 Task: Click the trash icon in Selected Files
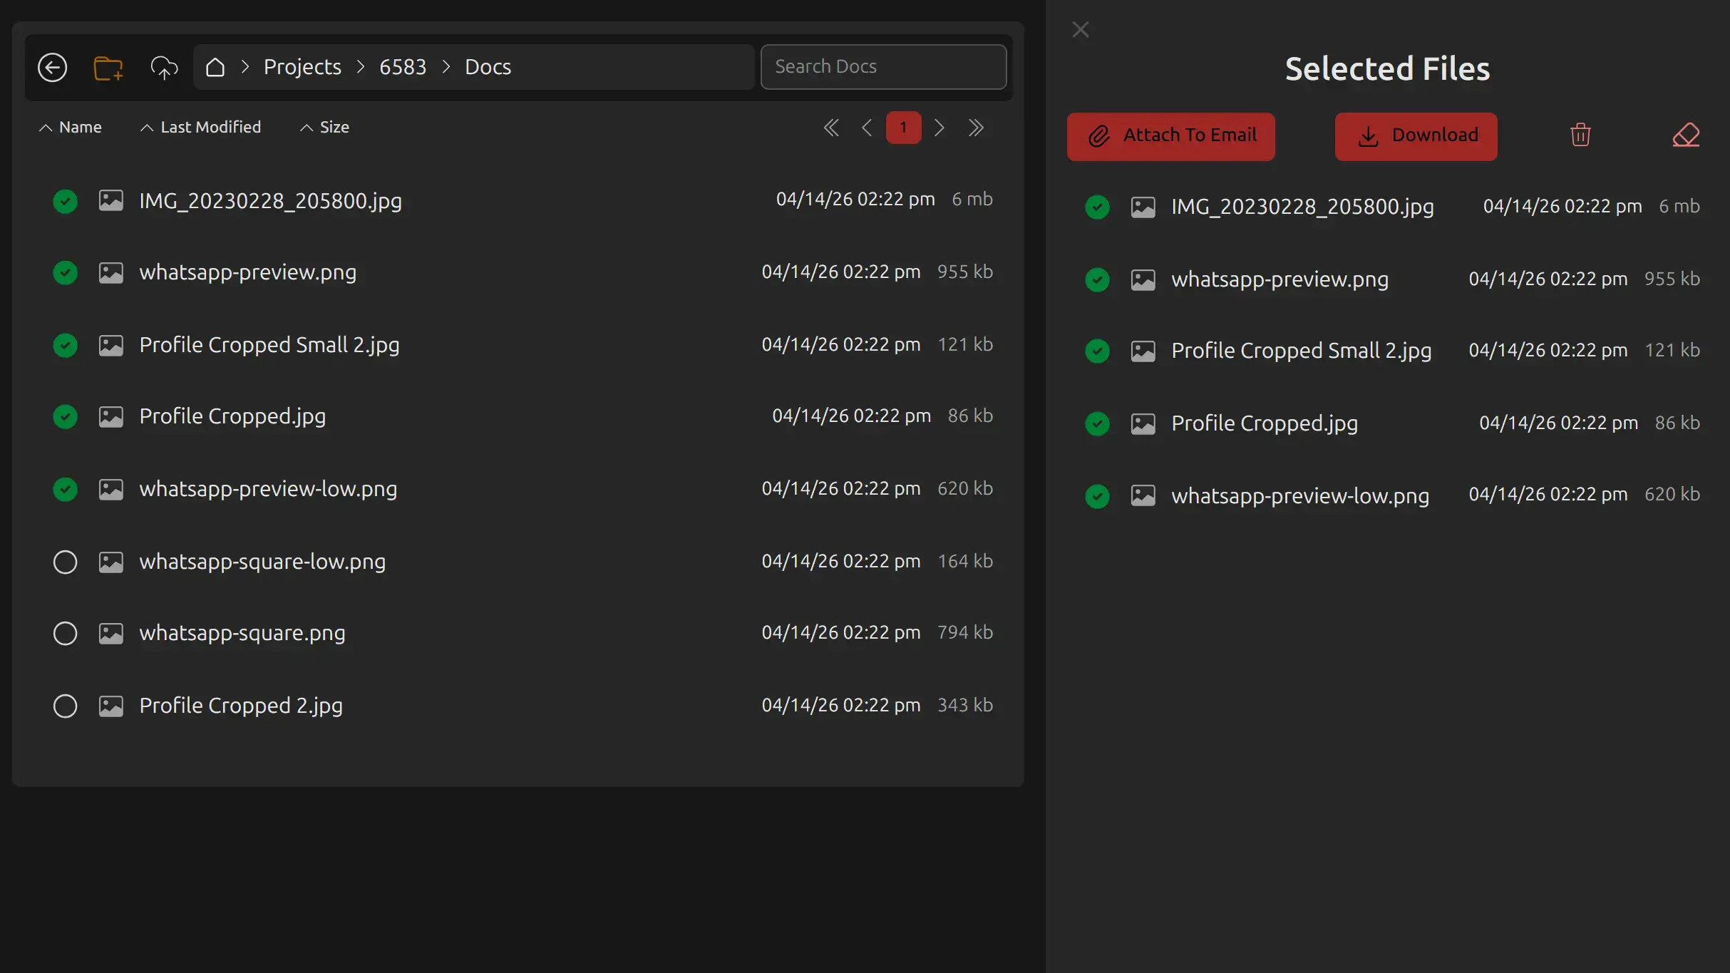pos(1580,135)
